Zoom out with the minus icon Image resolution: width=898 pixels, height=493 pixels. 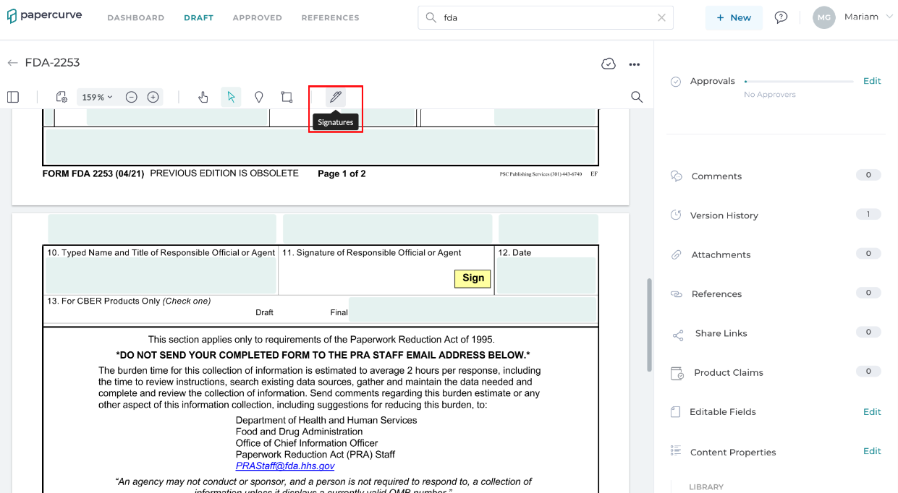coord(131,97)
